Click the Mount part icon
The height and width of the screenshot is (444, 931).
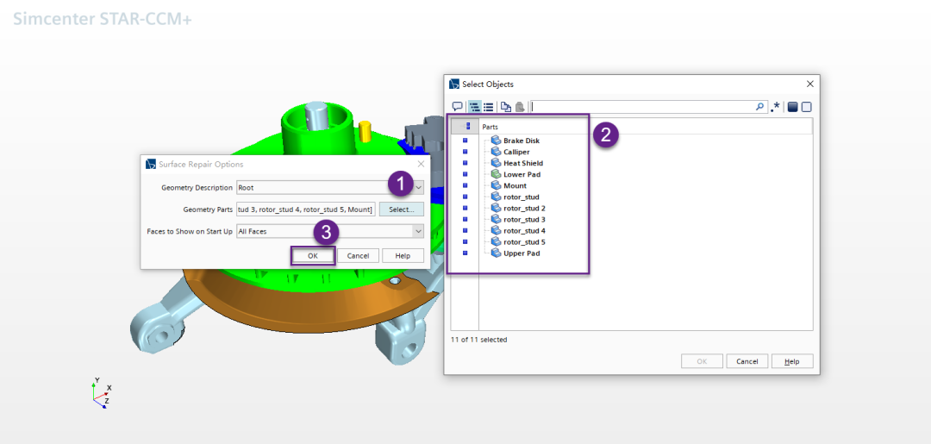tap(496, 186)
